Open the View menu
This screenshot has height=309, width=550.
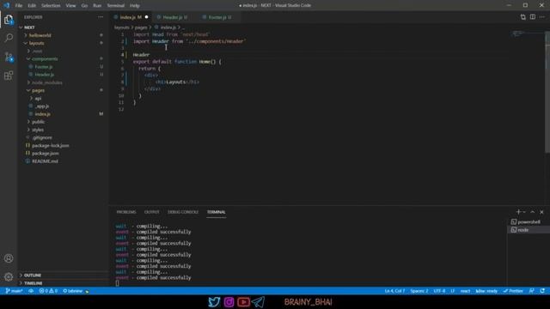[x=70, y=6]
